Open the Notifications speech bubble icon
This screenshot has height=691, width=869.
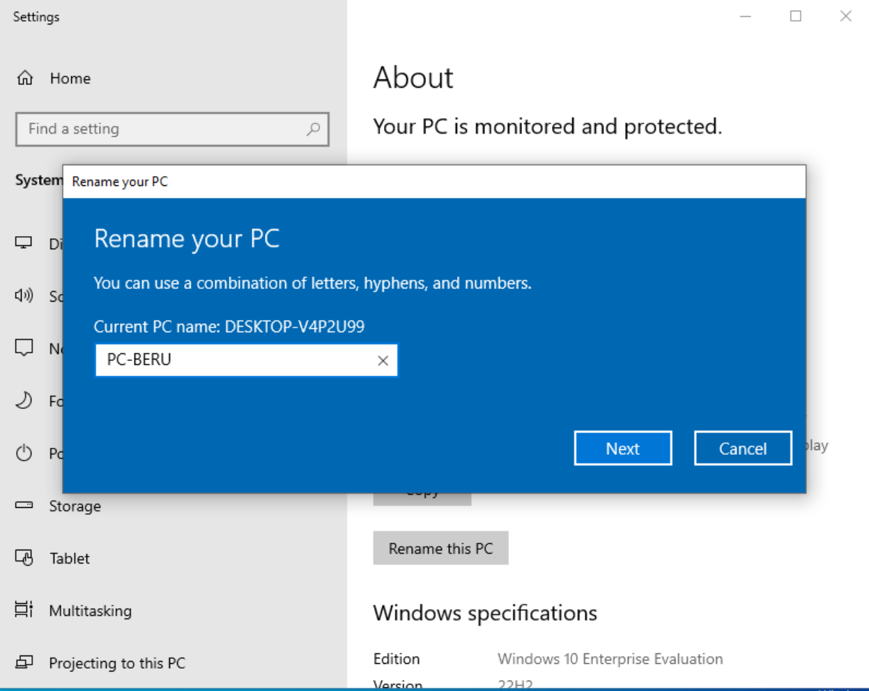(24, 348)
